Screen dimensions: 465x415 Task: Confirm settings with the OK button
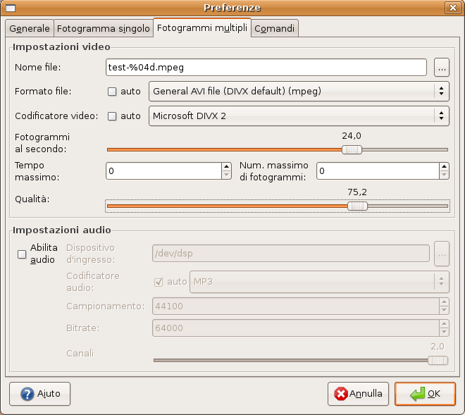(x=425, y=394)
